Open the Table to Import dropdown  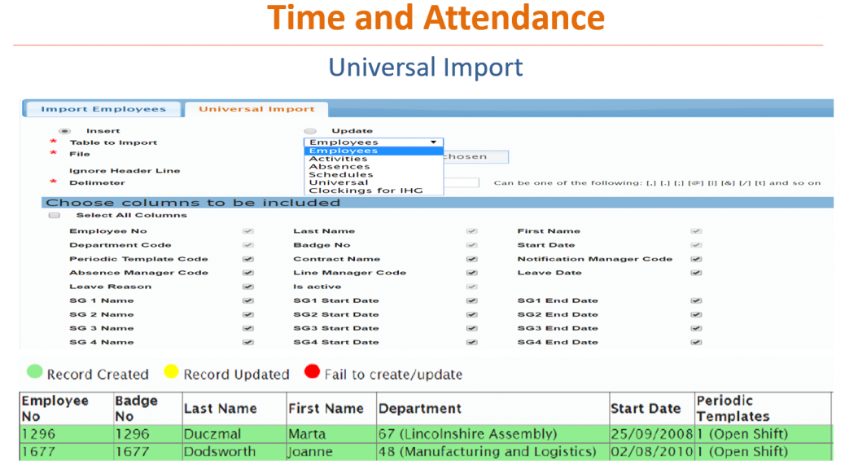coord(374,142)
